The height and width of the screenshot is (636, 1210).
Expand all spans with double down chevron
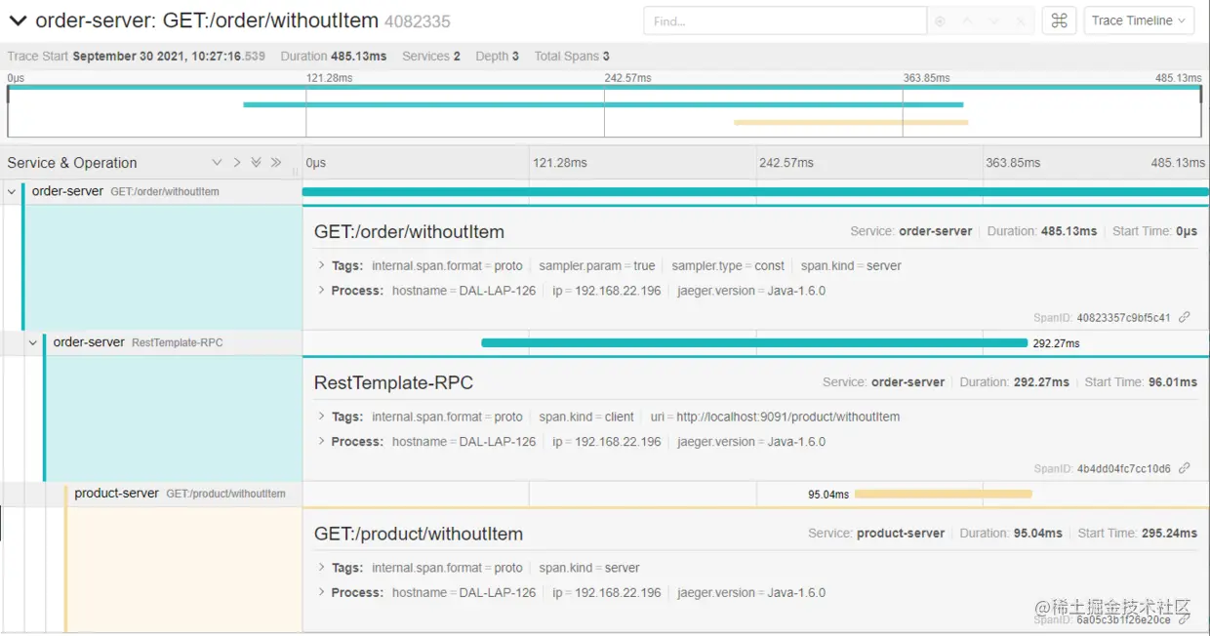256,163
